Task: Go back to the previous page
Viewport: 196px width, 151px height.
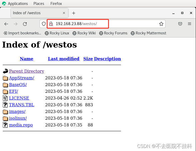Action: click(6, 24)
